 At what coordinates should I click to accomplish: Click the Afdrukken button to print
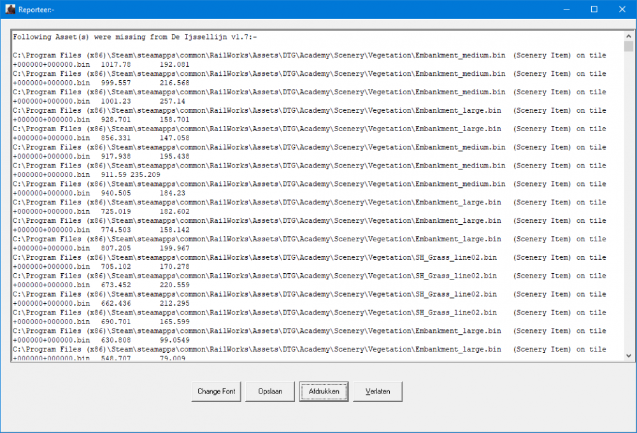324,392
